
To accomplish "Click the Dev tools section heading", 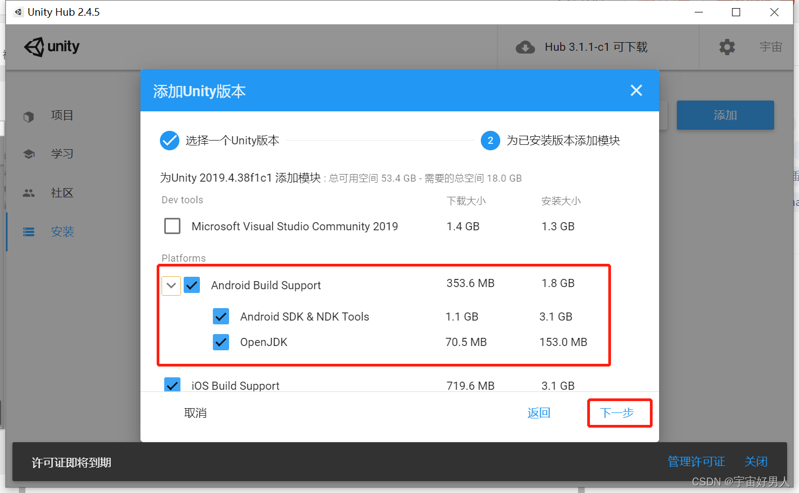I will click(x=183, y=200).
